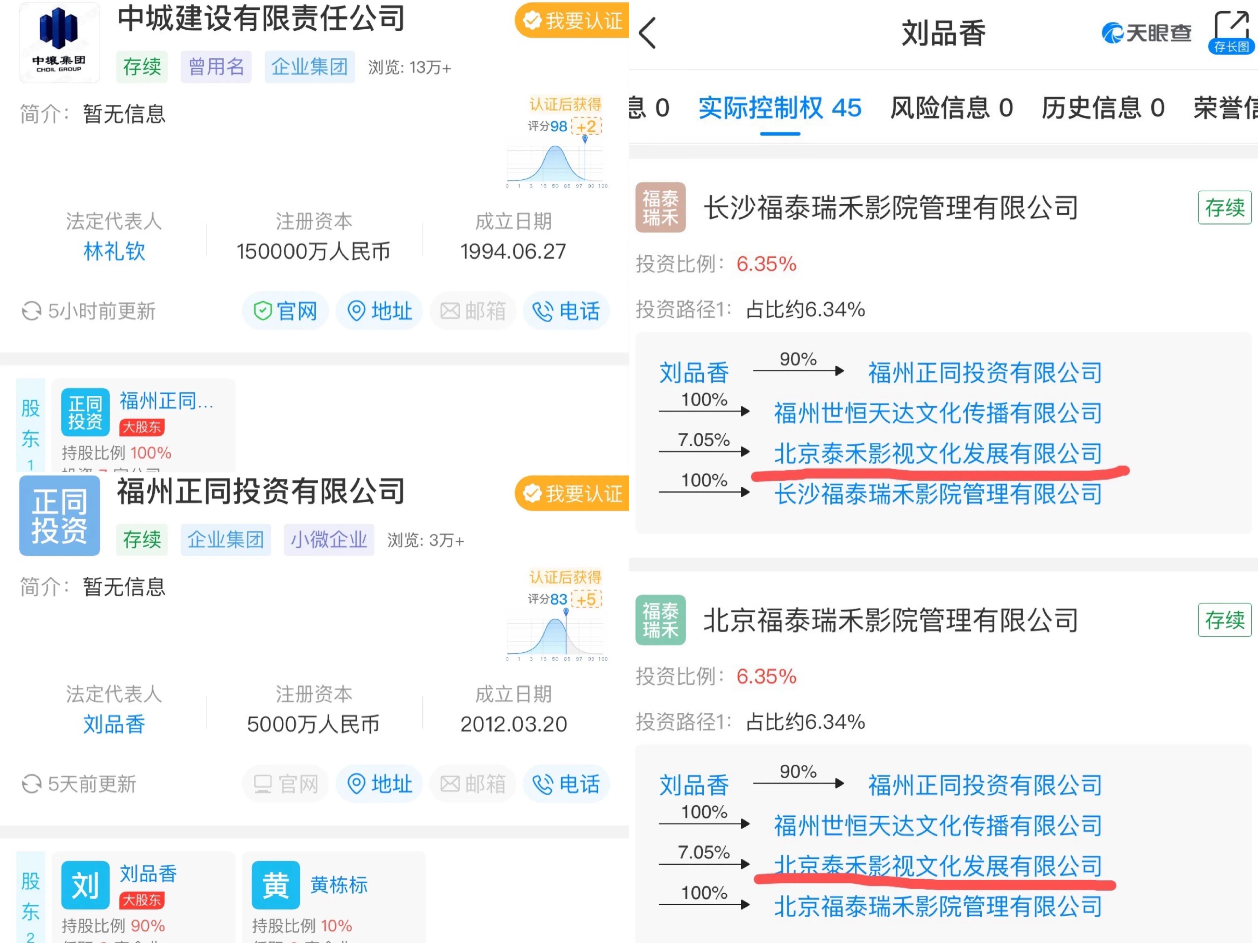Tap 股东 2 side label
The width and height of the screenshot is (1258, 943).
[31, 897]
